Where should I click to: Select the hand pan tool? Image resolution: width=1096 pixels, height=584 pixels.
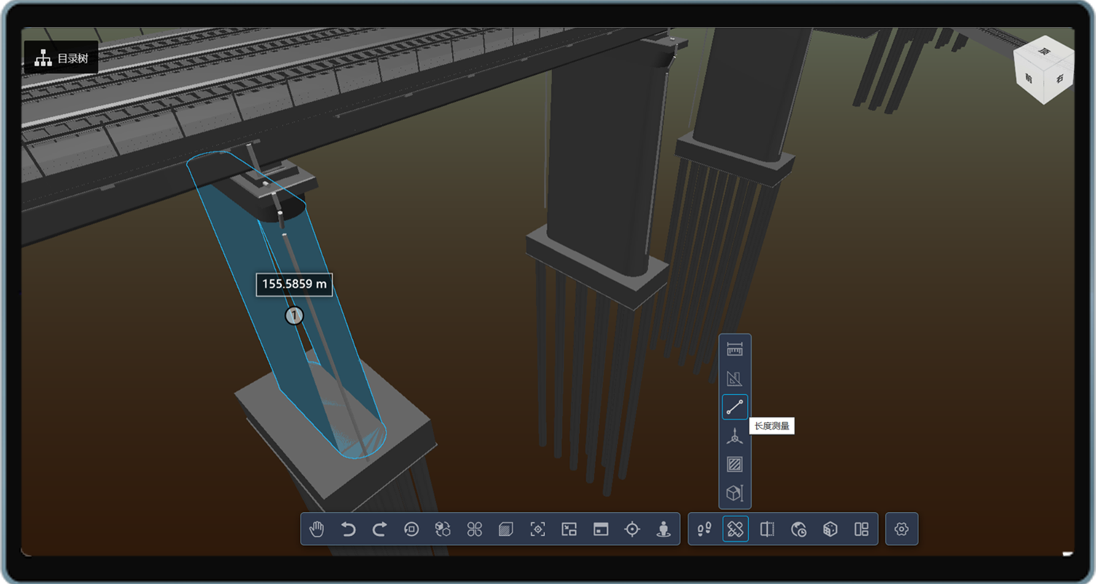317,529
